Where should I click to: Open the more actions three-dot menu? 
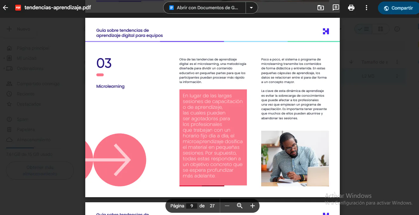tap(366, 7)
